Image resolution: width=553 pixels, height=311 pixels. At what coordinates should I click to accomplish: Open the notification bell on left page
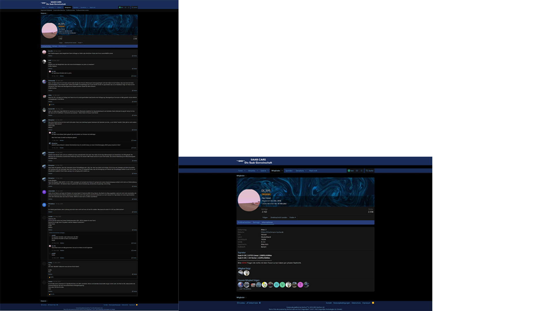[x=129, y=7]
